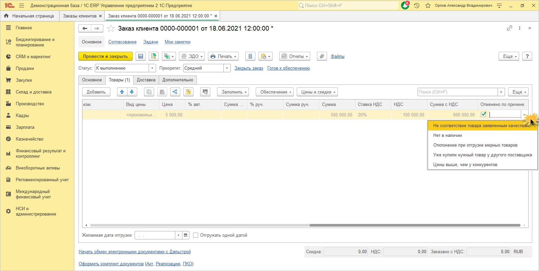Follow the Закрыть заказ link
This screenshot has height=271, width=539.
(249, 68)
